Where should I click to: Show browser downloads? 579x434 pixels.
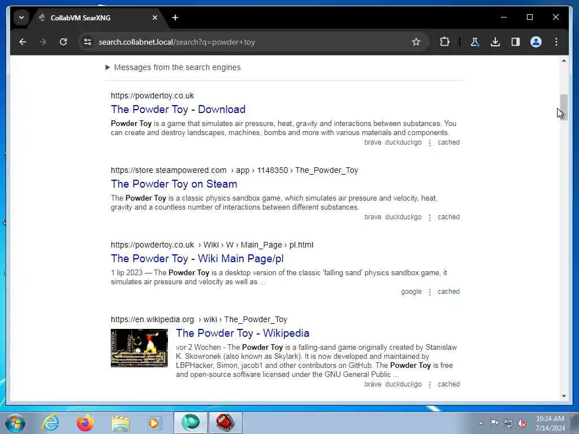point(495,42)
